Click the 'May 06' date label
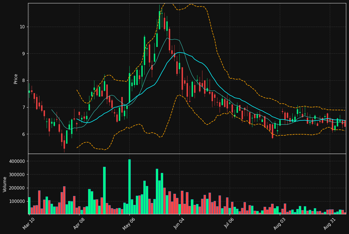Viewport: 349px width, 234px height. 129,223
